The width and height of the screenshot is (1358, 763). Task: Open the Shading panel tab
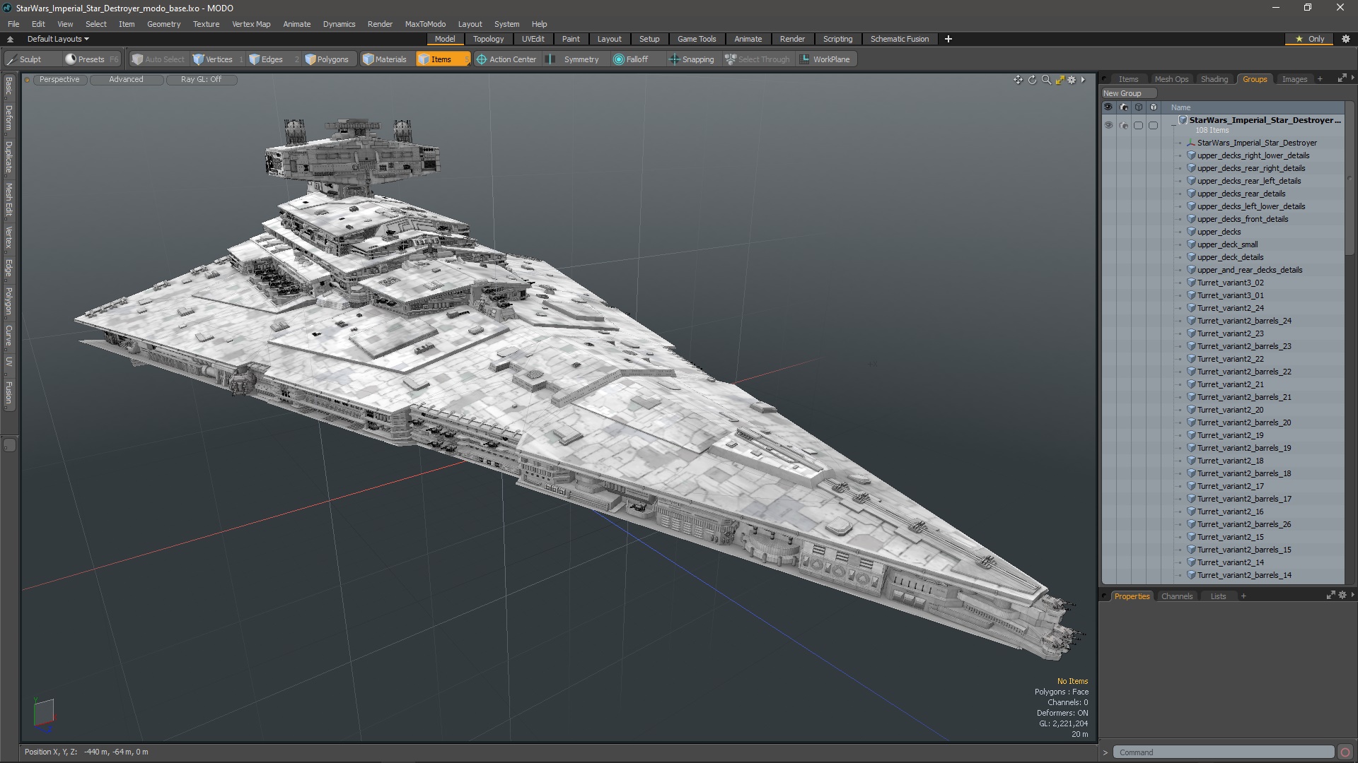pyautogui.click(x=1214, y=79)
